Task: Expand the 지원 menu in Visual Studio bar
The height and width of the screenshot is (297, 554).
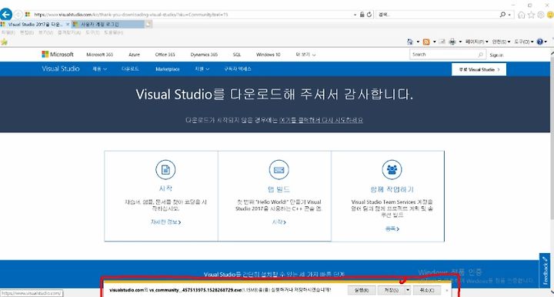Action: coord(202,69)
